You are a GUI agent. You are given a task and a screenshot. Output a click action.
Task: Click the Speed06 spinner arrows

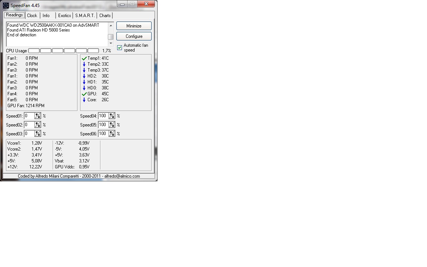coord(112,134)
